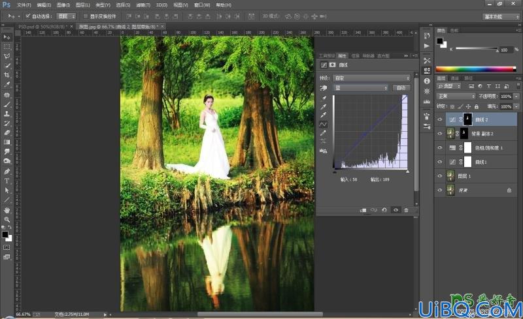Hide the 曲线 2 layer
Screen dimensions: 523x319
[439, 119]
